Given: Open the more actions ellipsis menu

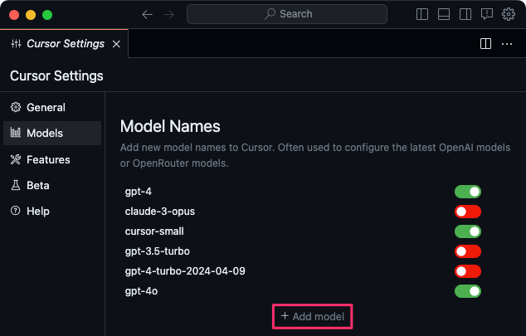Looking at the screenshot, I should tap(507, 44).
